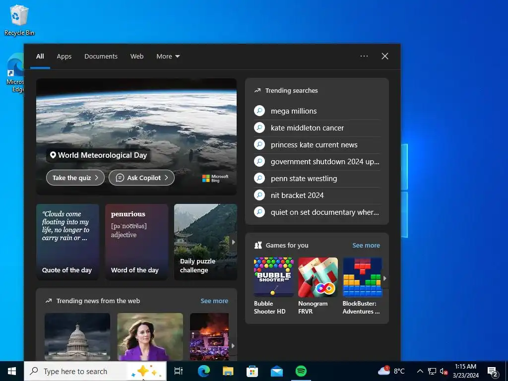Open the clock and date in taskbar
This screenshot has height=381, width=508.
[465, 371]
